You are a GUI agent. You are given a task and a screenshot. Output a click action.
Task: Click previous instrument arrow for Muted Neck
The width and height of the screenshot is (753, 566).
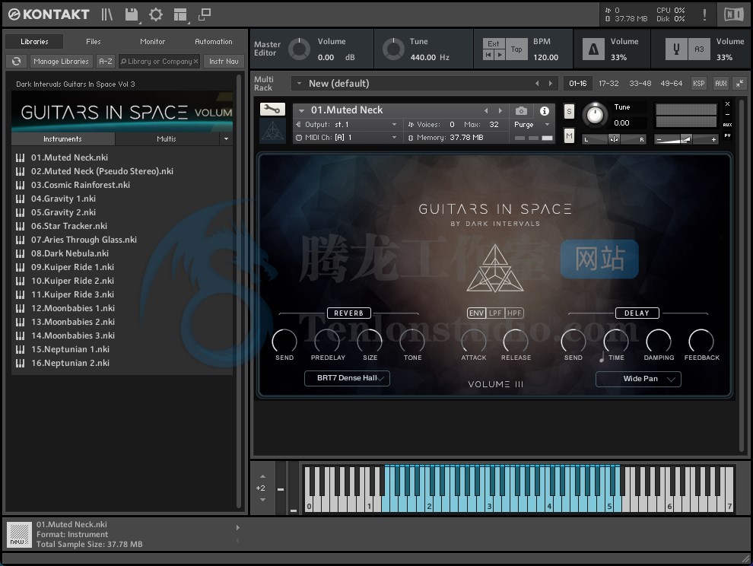(486, 111)
